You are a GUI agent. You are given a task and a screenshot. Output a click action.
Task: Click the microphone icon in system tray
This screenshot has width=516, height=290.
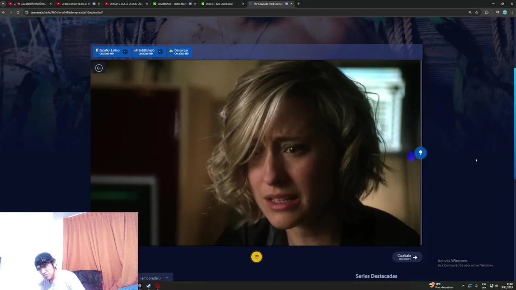coord(476,286)
